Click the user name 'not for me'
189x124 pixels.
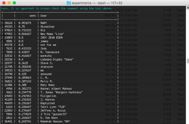[48, 45]
